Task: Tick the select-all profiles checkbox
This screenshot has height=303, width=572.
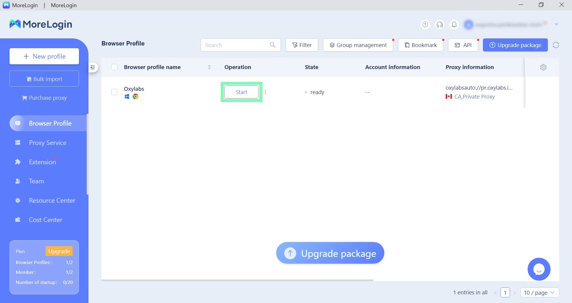Action: pos(114,67)
